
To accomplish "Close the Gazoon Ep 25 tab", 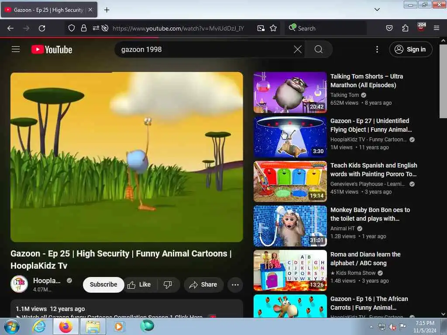I will pos(90,10).
